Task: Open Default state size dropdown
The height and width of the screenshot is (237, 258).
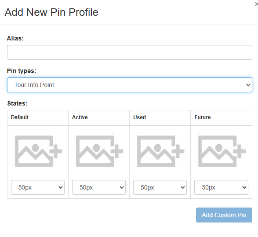Action: [x=38, y=187]
